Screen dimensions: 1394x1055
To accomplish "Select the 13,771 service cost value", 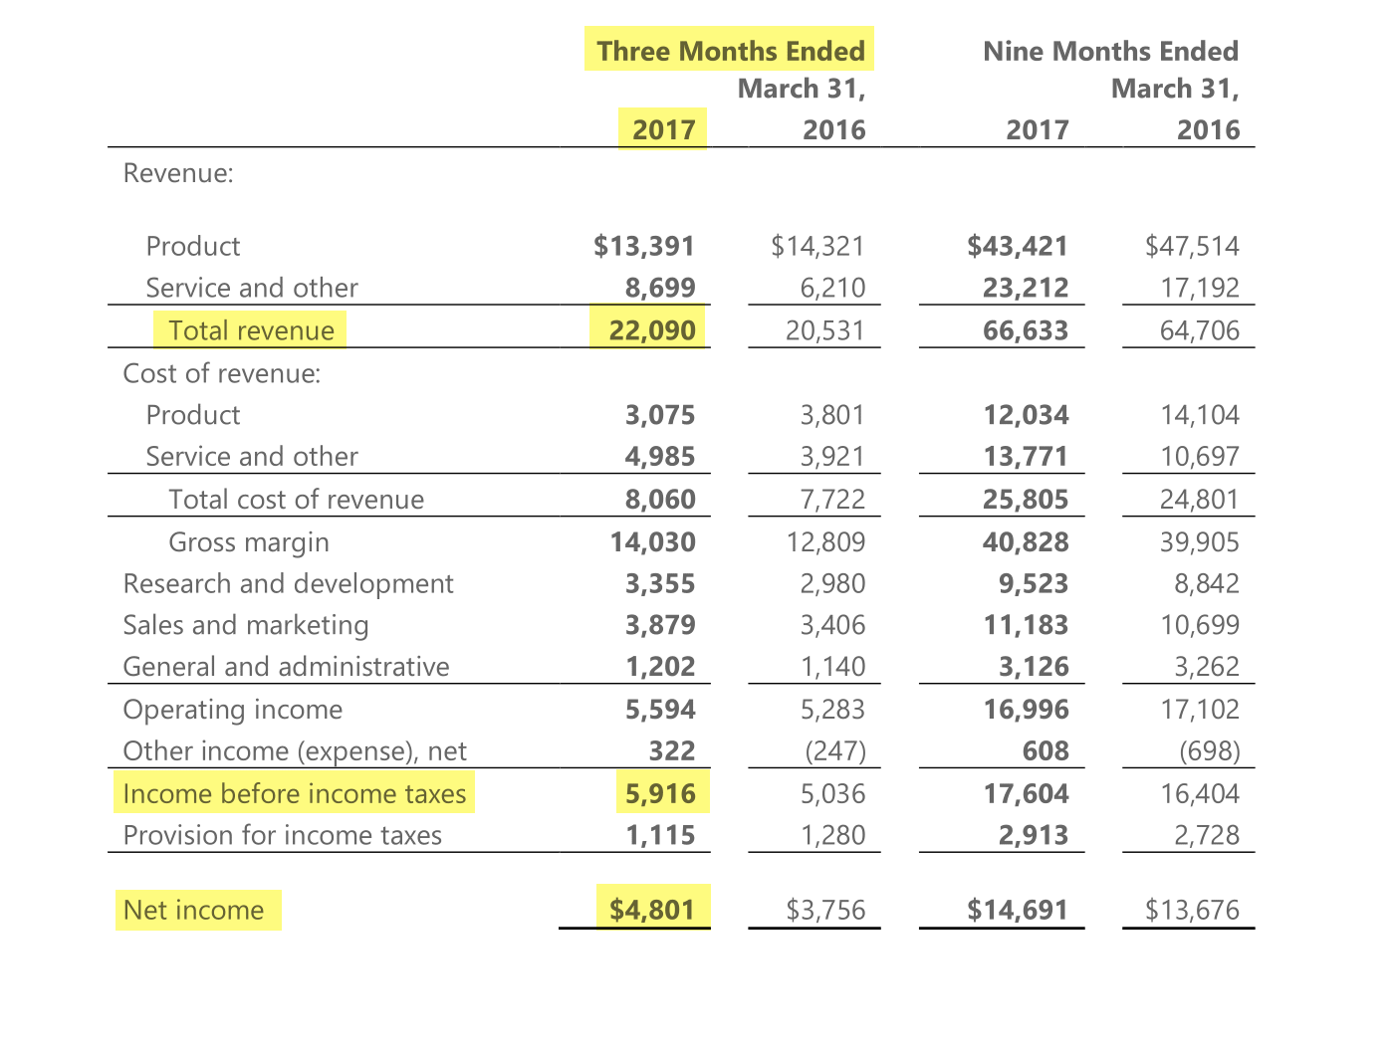I will (1026, 456).
